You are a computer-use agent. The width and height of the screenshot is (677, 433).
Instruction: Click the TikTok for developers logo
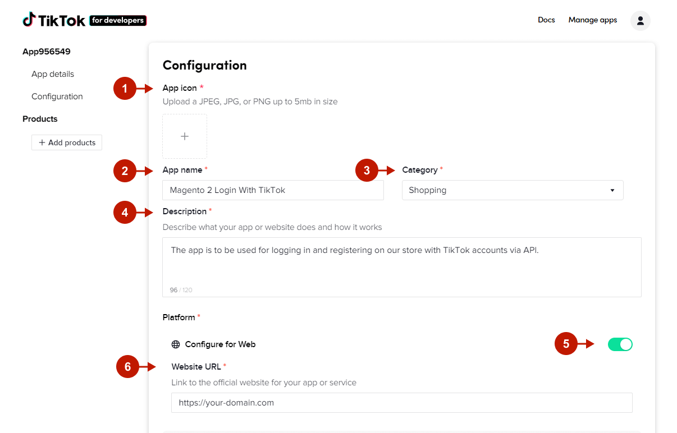pyautogui.click(x=85, y=20)
